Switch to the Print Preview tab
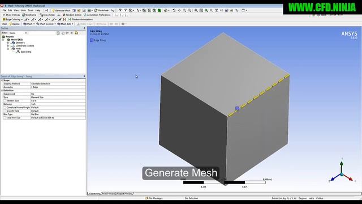This screenshot has width=362, height=204. (108, 194)
